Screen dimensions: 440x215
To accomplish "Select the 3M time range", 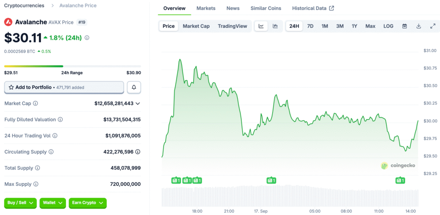I will pos(340,26).
